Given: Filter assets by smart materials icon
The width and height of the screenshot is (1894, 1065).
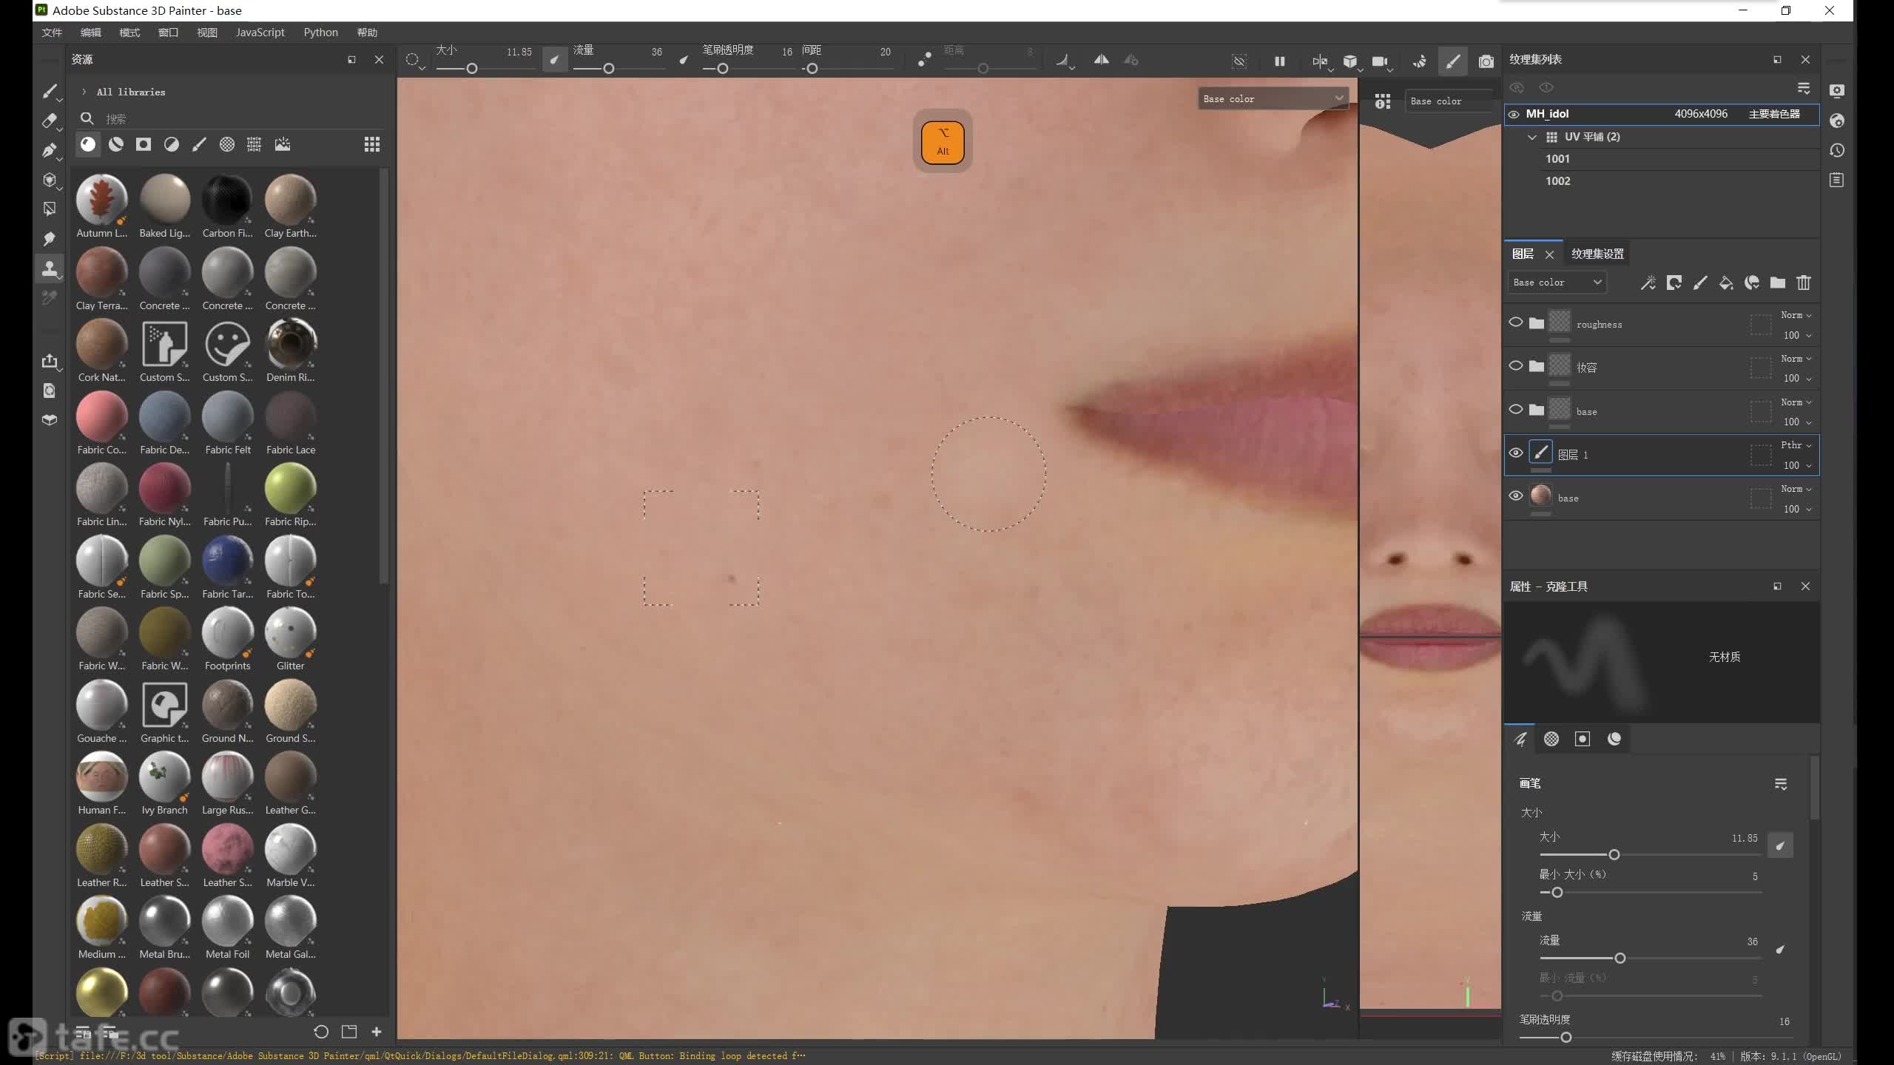Looking at the screenshot, I should coord(116,144).
